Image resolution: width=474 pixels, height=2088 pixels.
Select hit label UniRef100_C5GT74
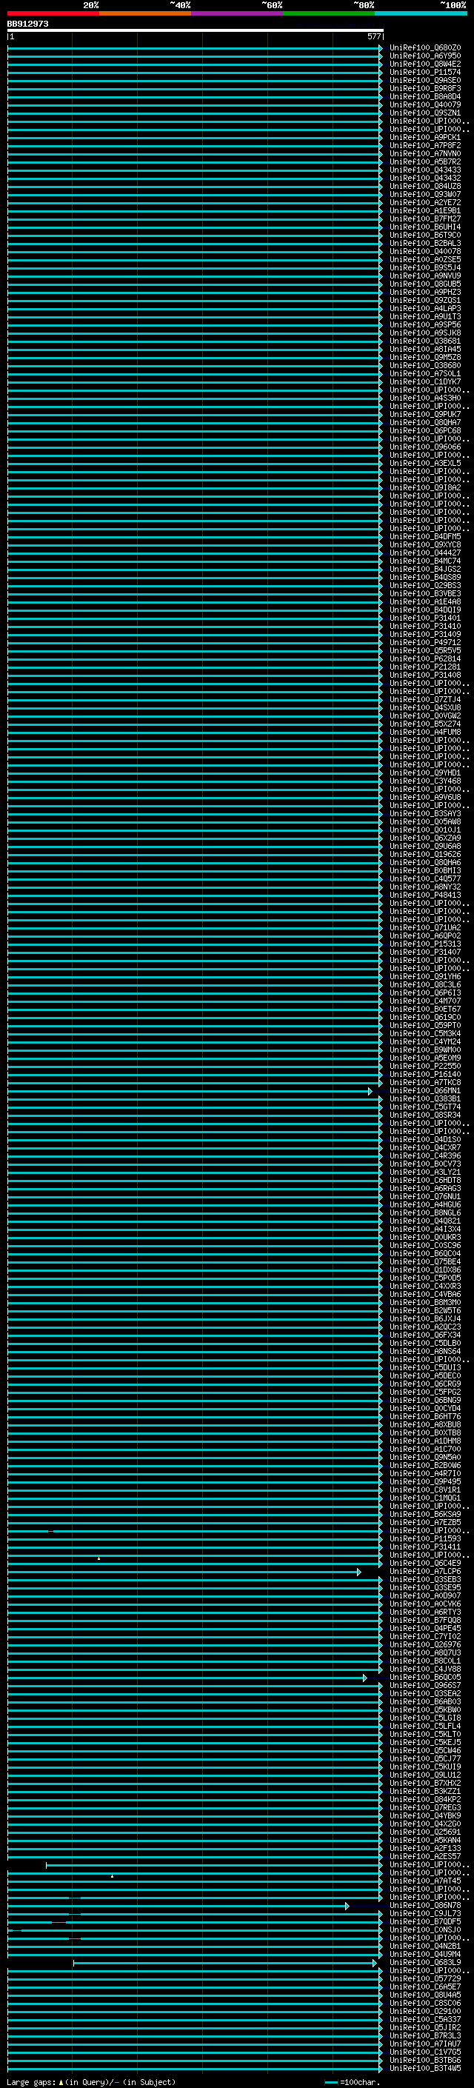425,1107
